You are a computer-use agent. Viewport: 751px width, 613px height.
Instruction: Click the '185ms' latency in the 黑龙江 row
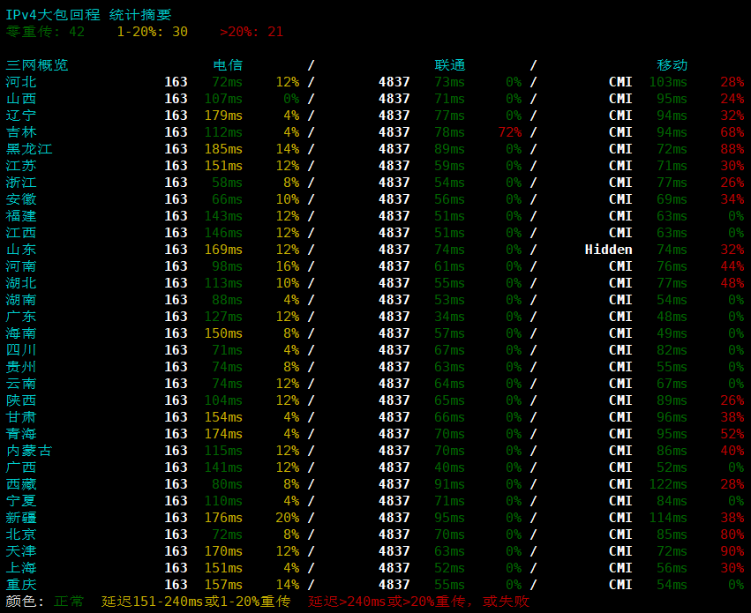point(223,149)
